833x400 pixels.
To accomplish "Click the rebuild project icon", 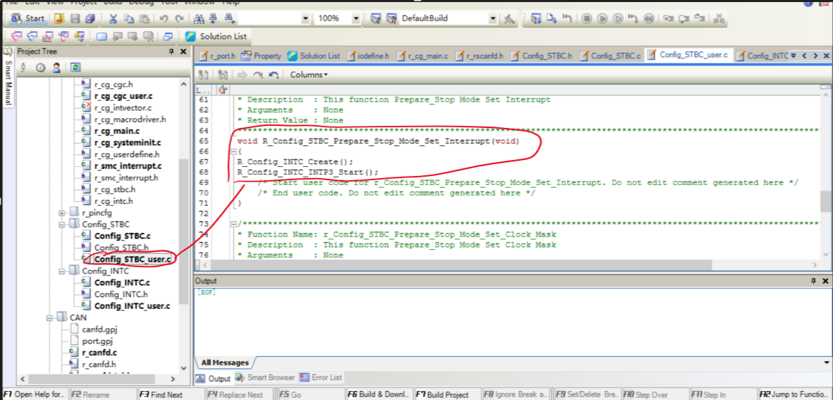I will [x=392, y=18].
